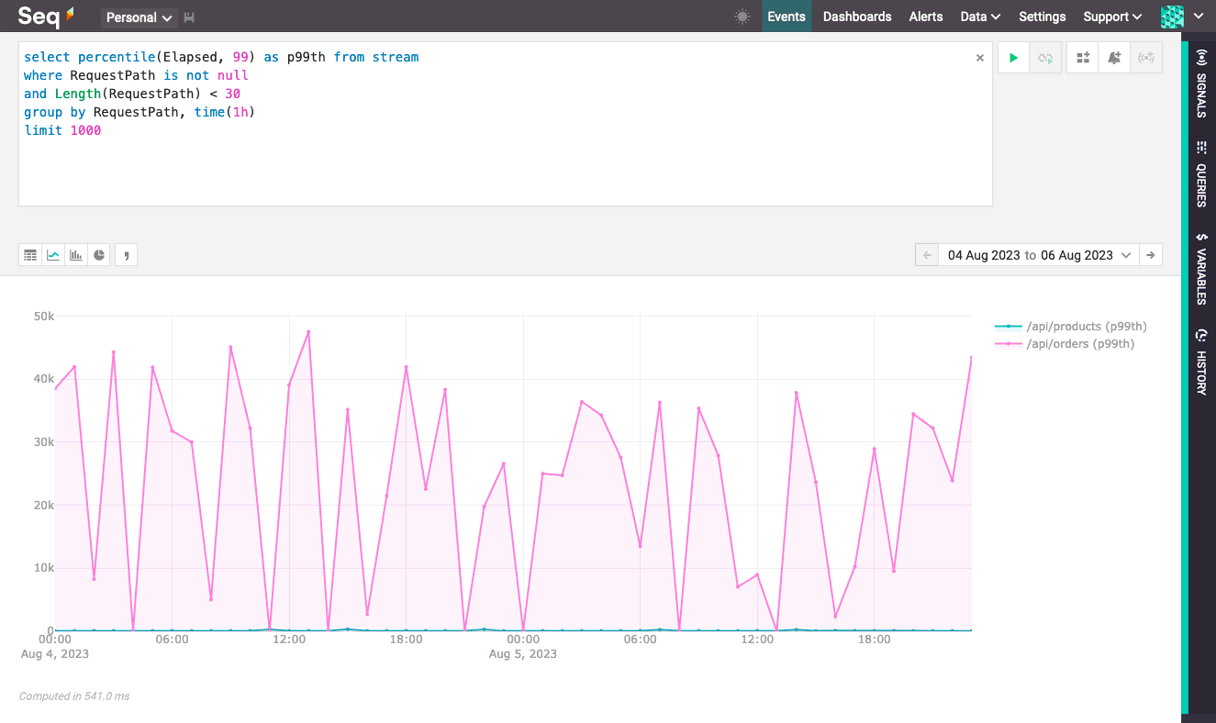Screen dimensions: 1216x723
Task: Open the date range dropdown
Action: 1038,255
